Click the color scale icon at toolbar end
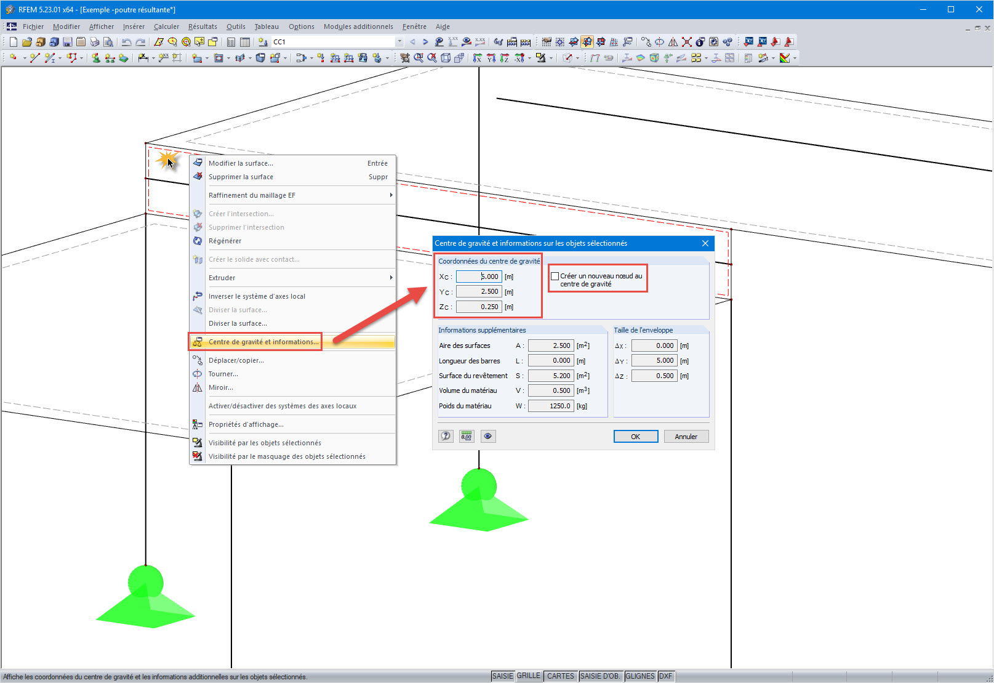Screen dimensions: 994x683 point(784,58)
